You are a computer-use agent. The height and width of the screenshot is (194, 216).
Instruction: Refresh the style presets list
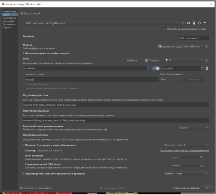pyautogui.click(x=199, y=23)
